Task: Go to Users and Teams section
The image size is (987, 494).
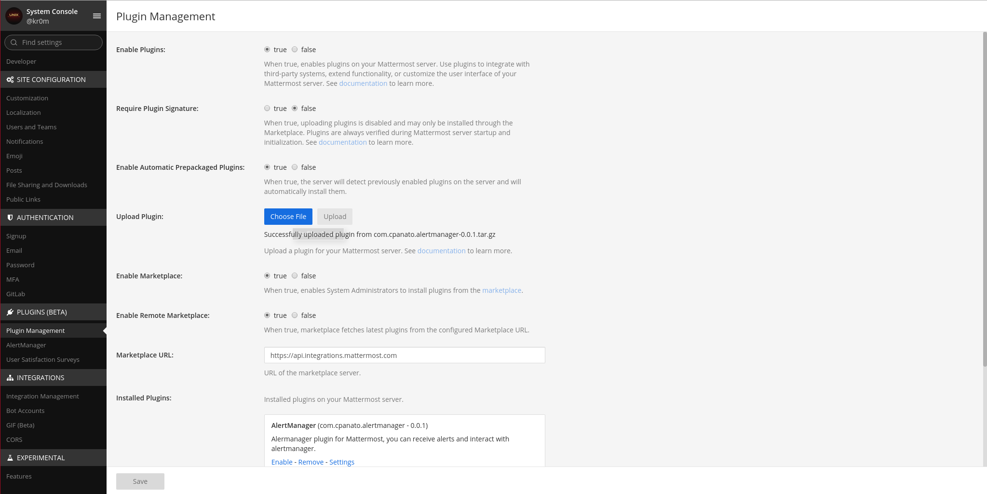Action: 31,127
